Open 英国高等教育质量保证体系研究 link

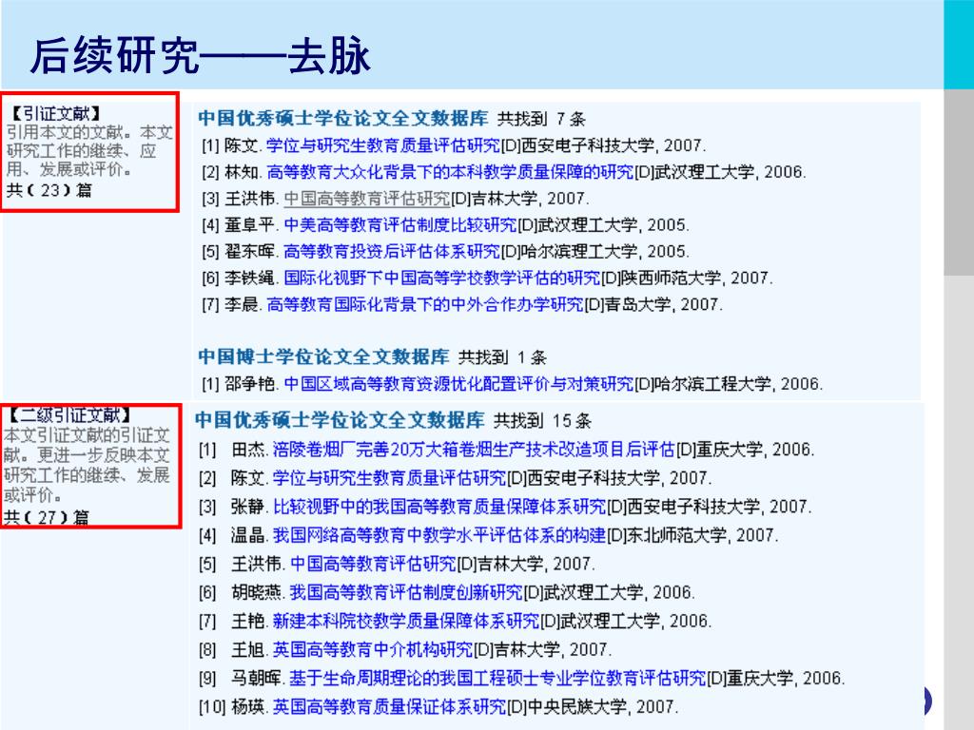coord(389,706)
